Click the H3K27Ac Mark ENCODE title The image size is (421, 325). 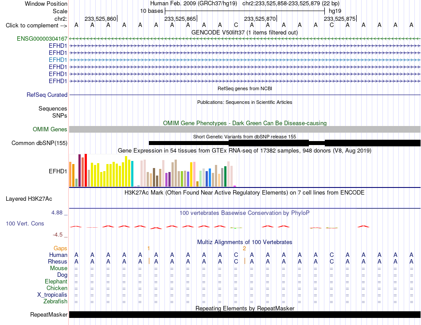tap(244, 193)
